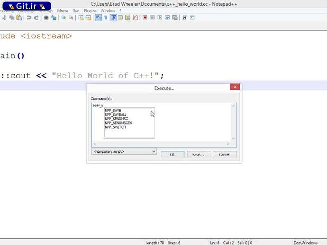
Task: Click the Zoom Out icon
Action: coord(71,17)
